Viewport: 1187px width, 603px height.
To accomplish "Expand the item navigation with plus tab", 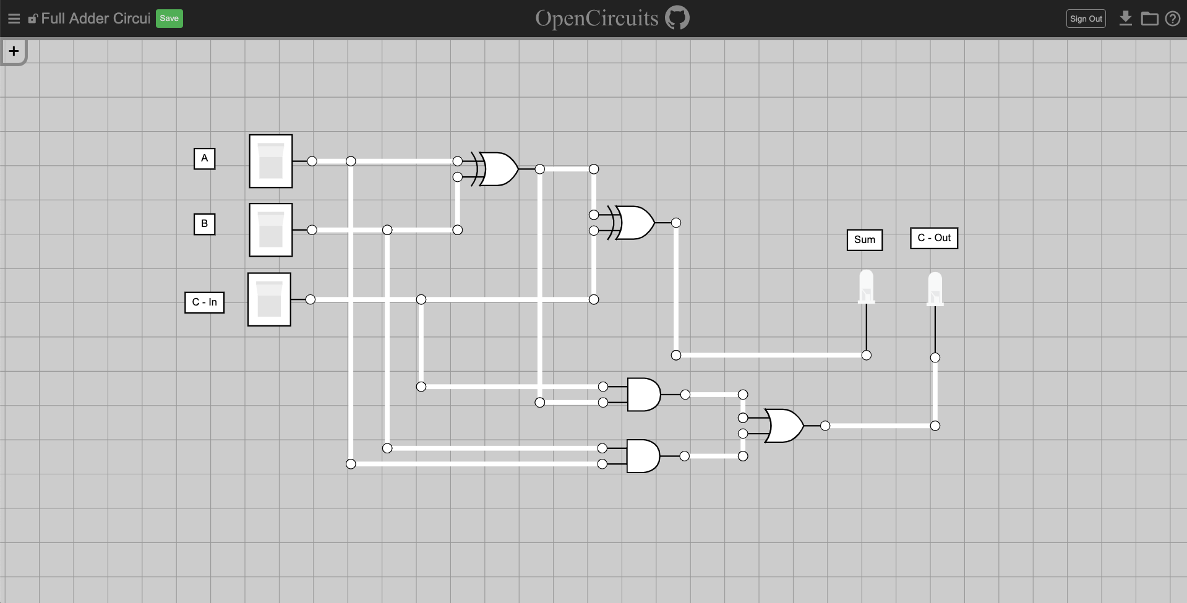I will click(14, 51).
